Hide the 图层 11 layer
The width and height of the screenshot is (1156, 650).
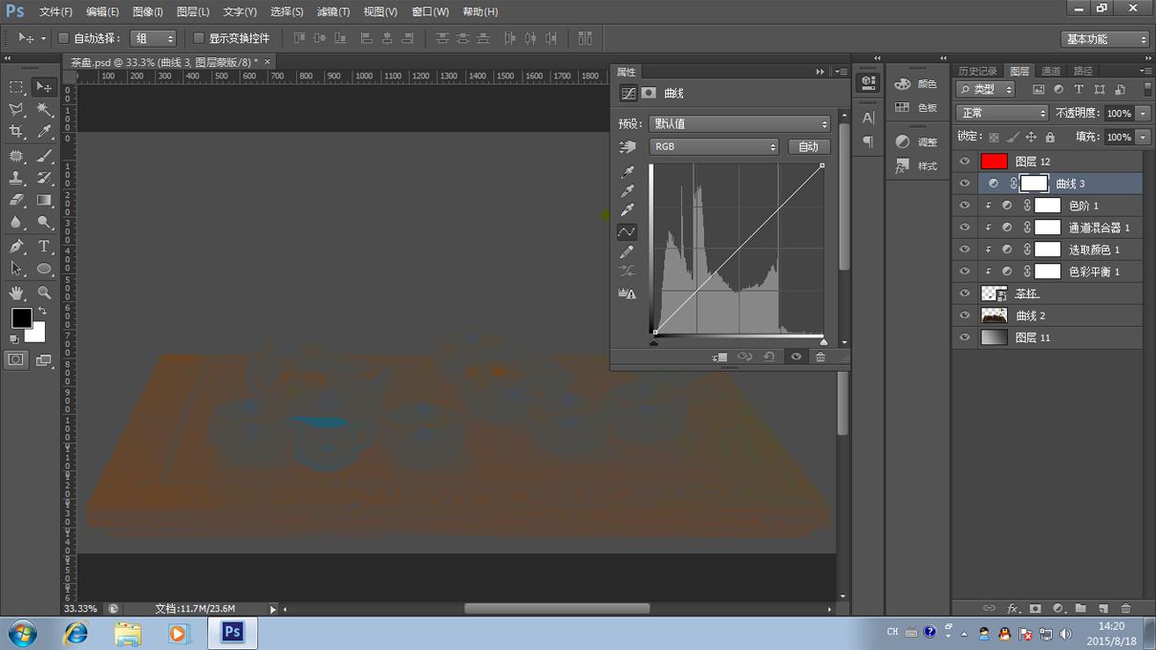point(964,337)
